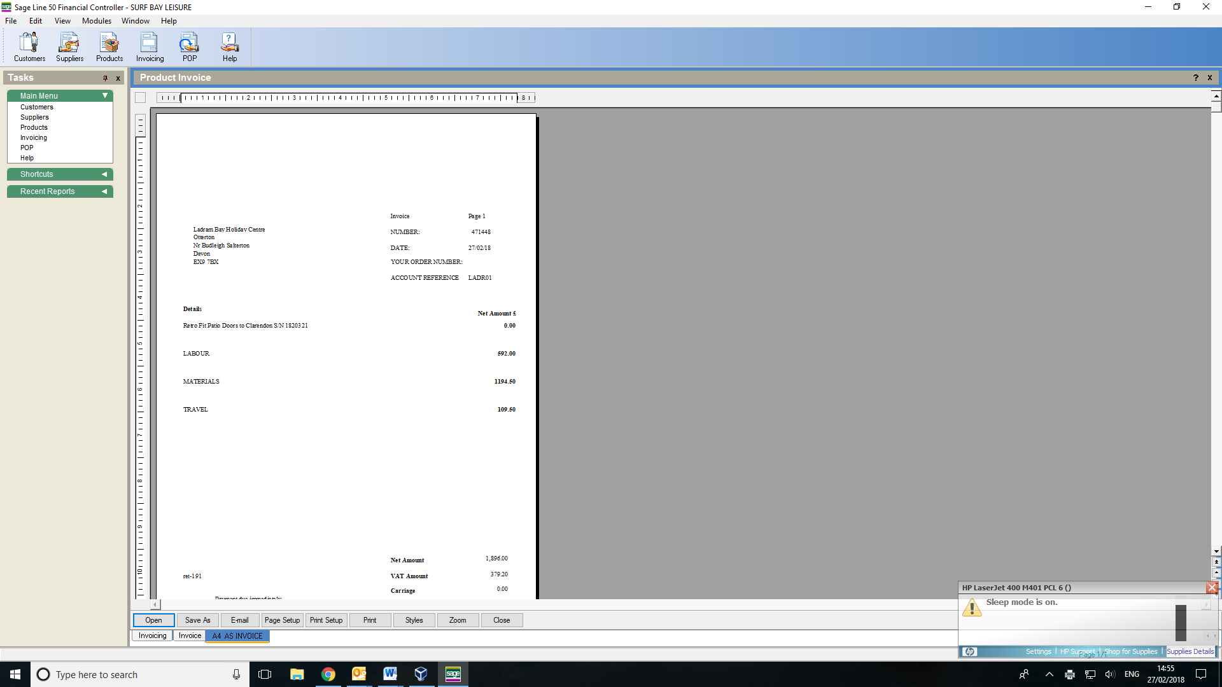The image size is (1222, 687).
Task: Open the Customers module icon
Action: 29,47
